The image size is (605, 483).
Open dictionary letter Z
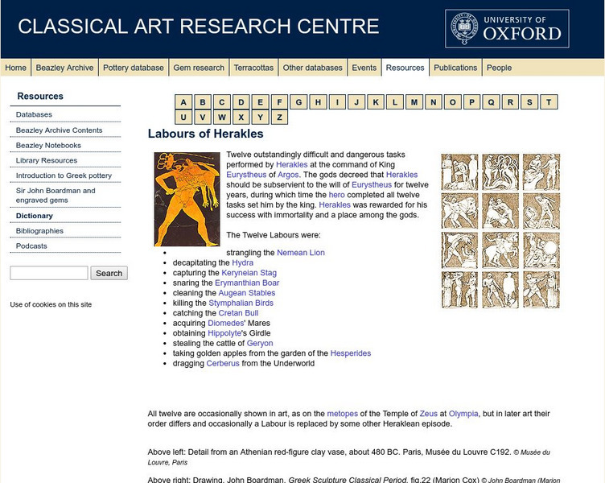pos(279,117)
